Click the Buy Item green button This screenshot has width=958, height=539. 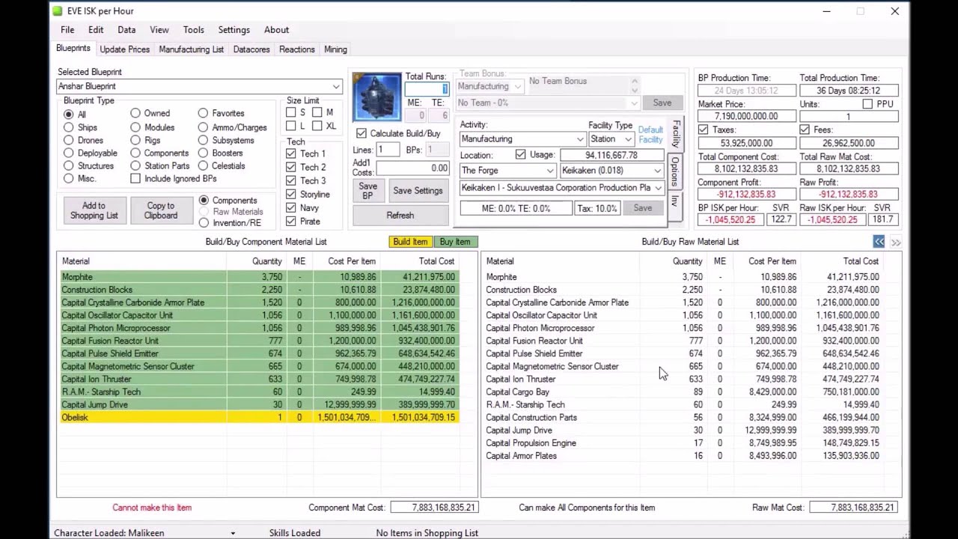455,242
